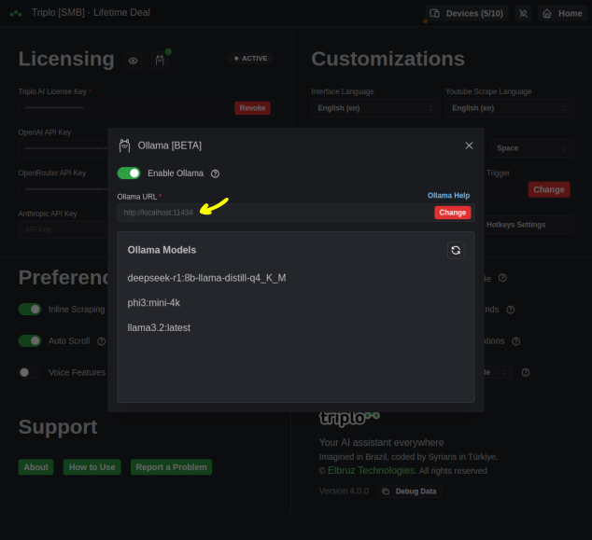Click the Triplo logo icon in header
The height and width of the screenshot is (540, 592).
click(x=16, y=14)
